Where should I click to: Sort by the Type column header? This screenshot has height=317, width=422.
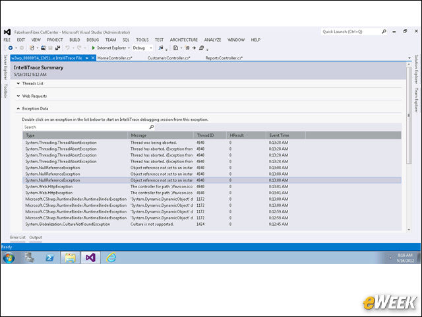(75, 135)
